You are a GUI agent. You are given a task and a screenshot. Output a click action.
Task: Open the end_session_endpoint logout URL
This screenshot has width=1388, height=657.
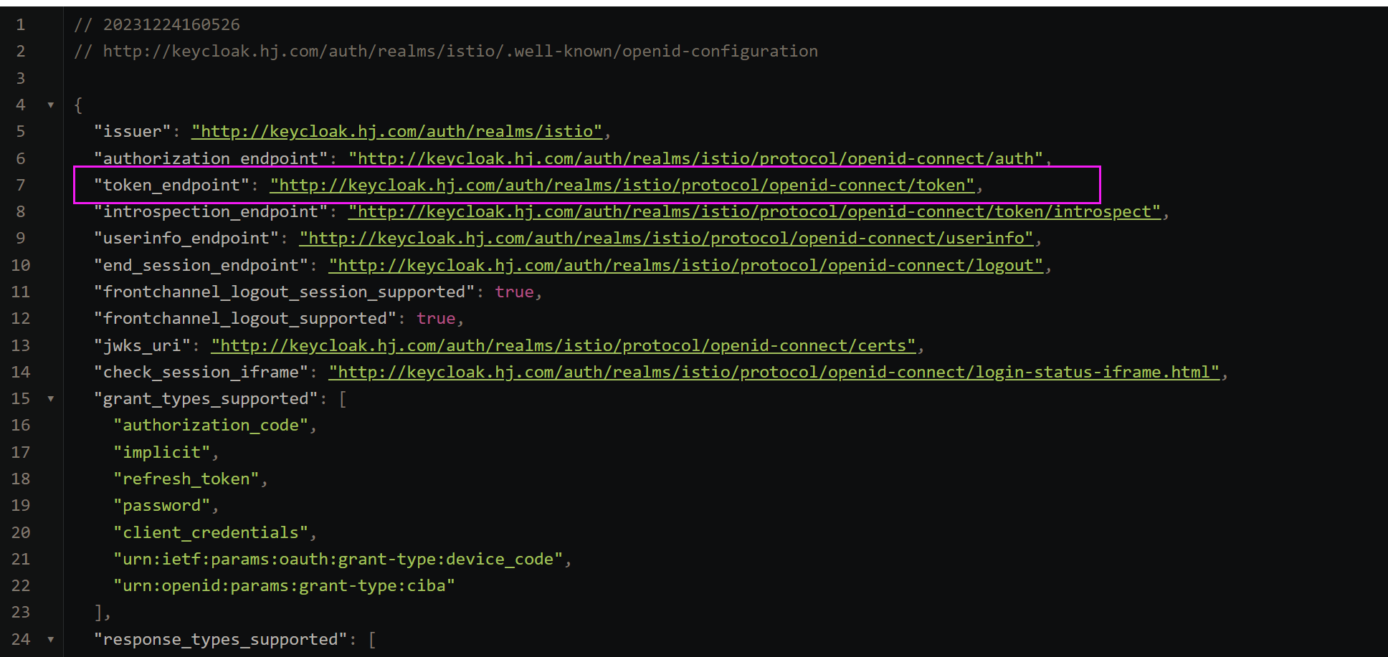[686, 266]
